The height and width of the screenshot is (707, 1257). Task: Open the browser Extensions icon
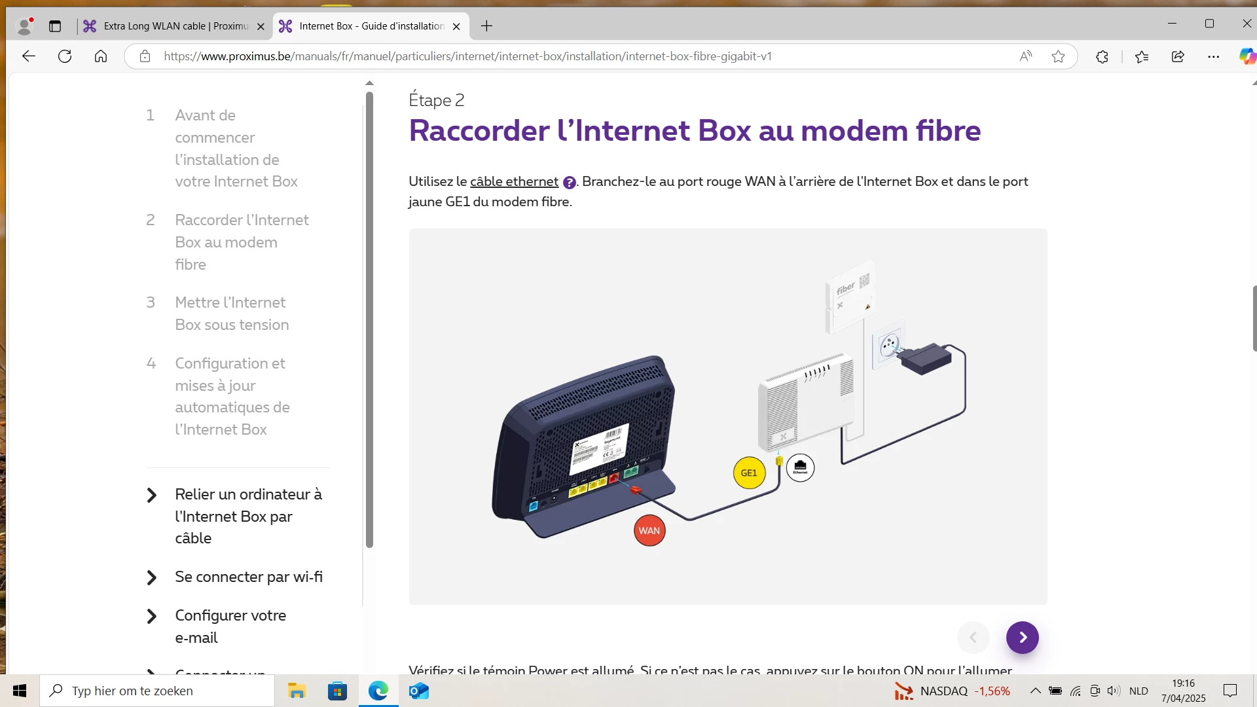(1102, 56)
